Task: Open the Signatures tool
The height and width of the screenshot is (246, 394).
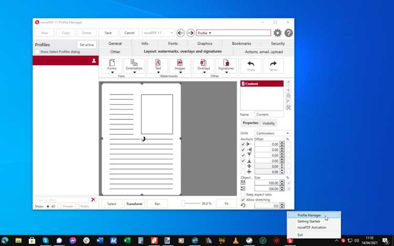Action: point(226,66)
